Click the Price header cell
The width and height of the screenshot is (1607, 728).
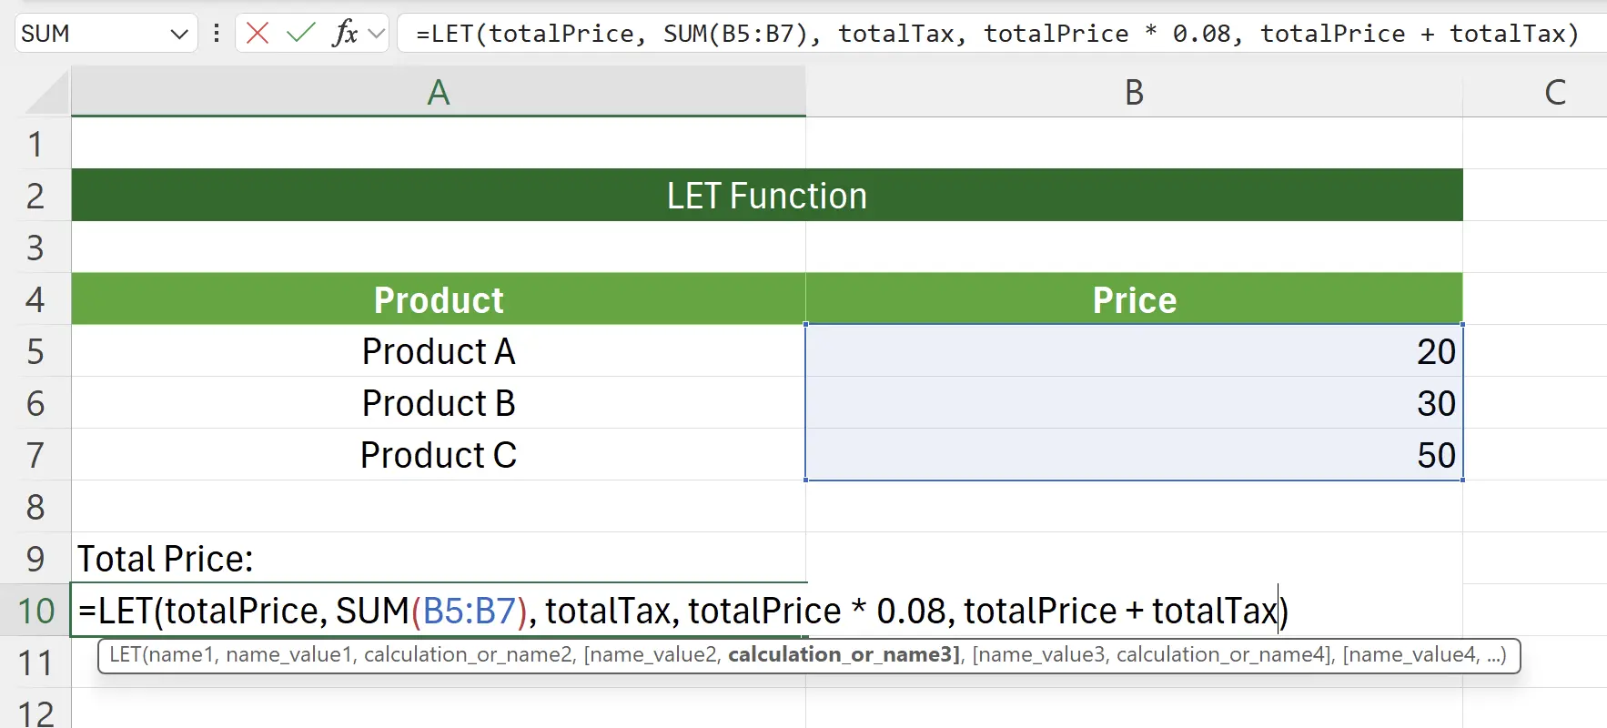coord(1134,299)
